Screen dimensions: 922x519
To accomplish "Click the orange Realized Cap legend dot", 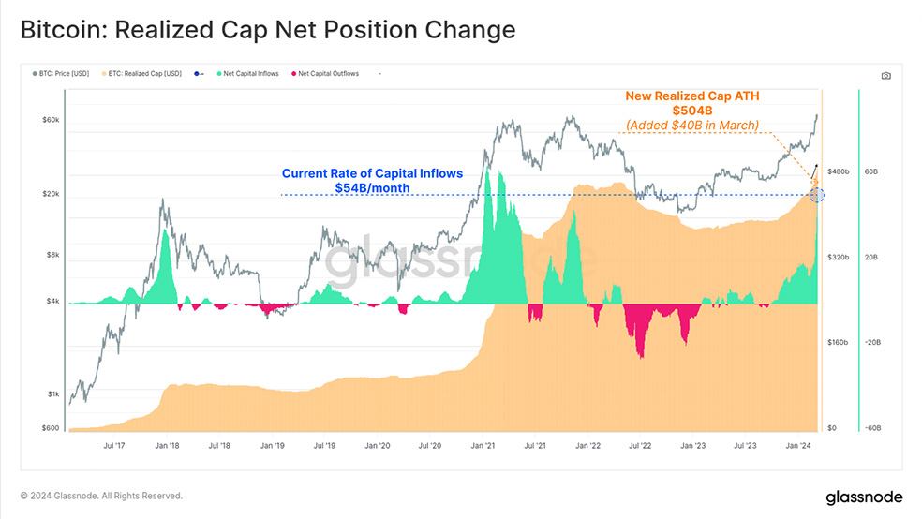I will tap(104, 73).
